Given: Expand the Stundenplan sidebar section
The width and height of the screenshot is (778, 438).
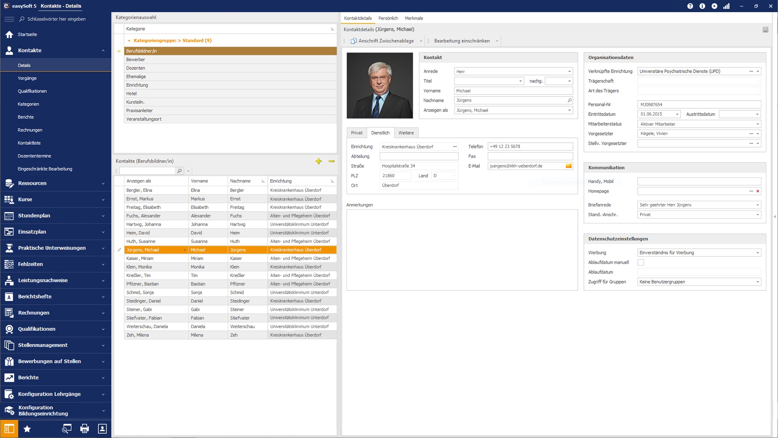Looking at the screenshot, I should click(x=103, y=216).
